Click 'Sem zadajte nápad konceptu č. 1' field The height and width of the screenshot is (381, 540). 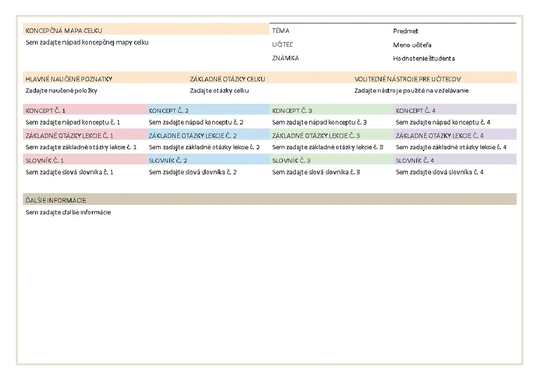[73, 122]
